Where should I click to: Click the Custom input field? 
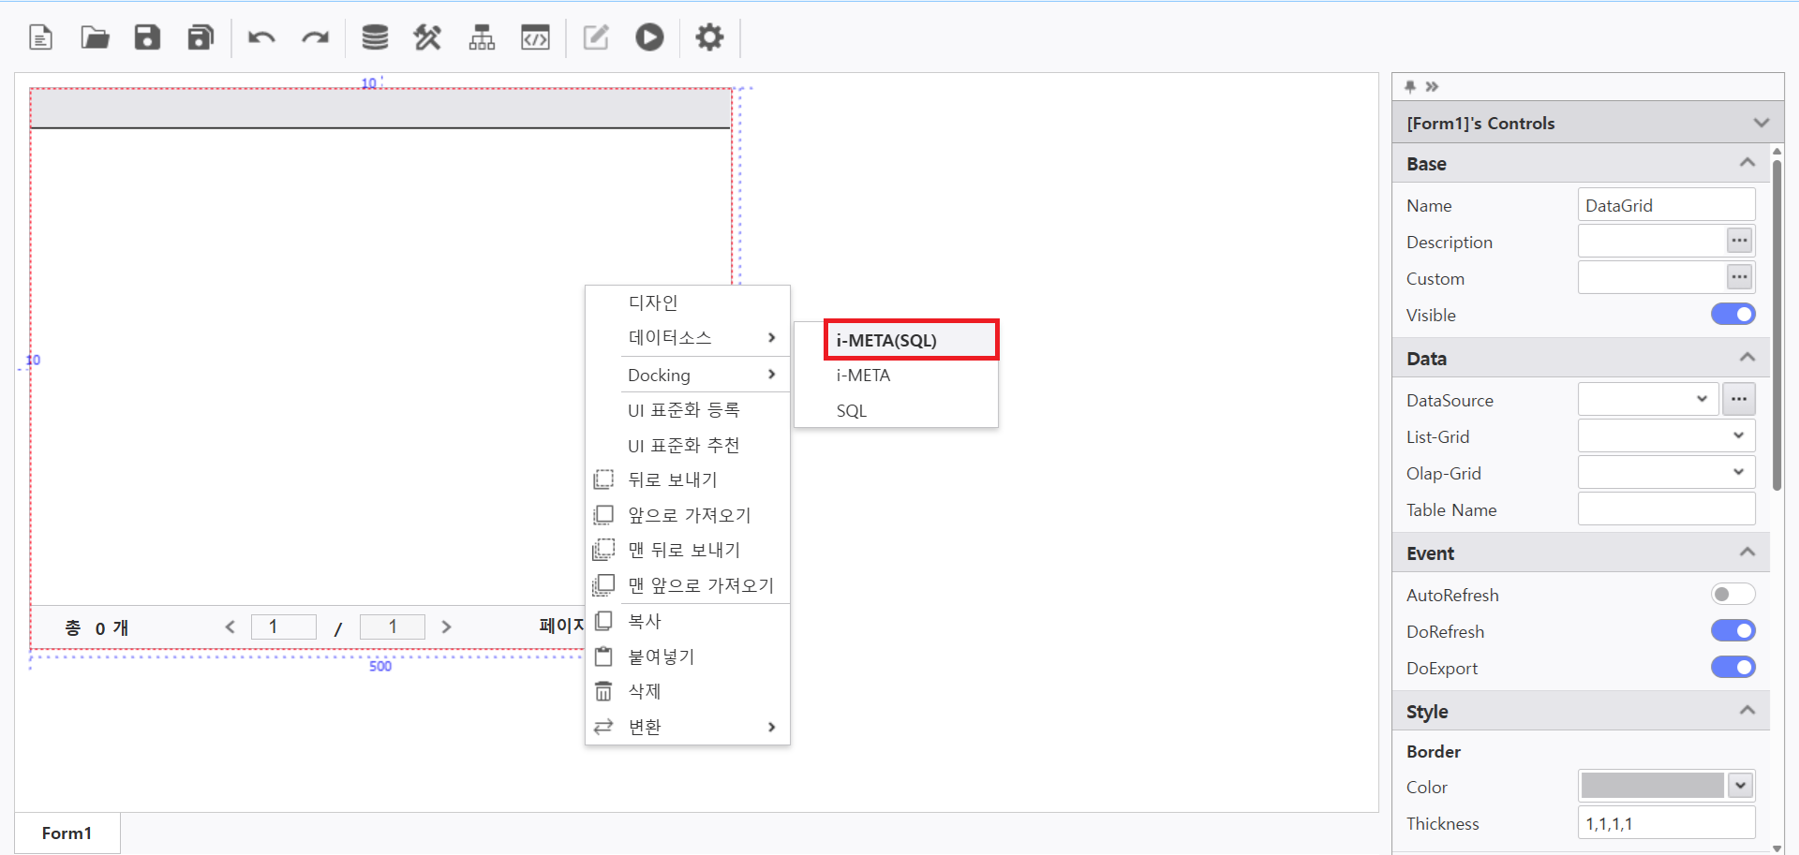1652,277
